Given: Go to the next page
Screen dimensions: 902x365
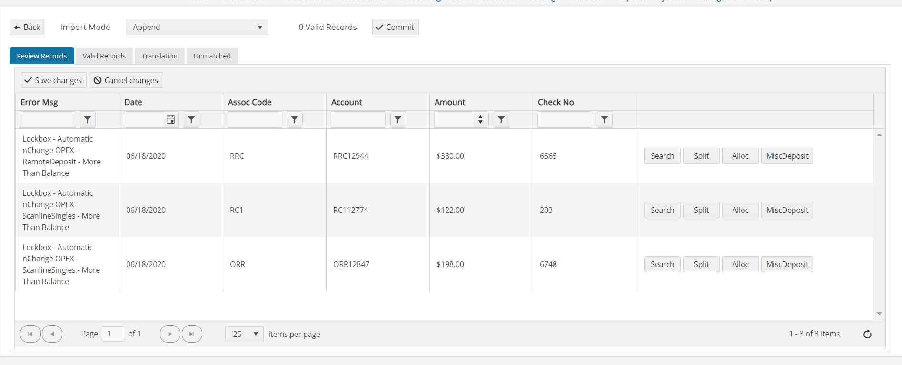Looking at the screenshot, I should click(170, 334).
